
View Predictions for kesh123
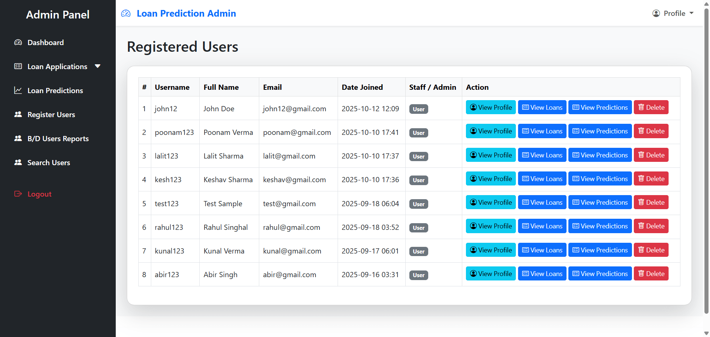click(x=599, y=179)
